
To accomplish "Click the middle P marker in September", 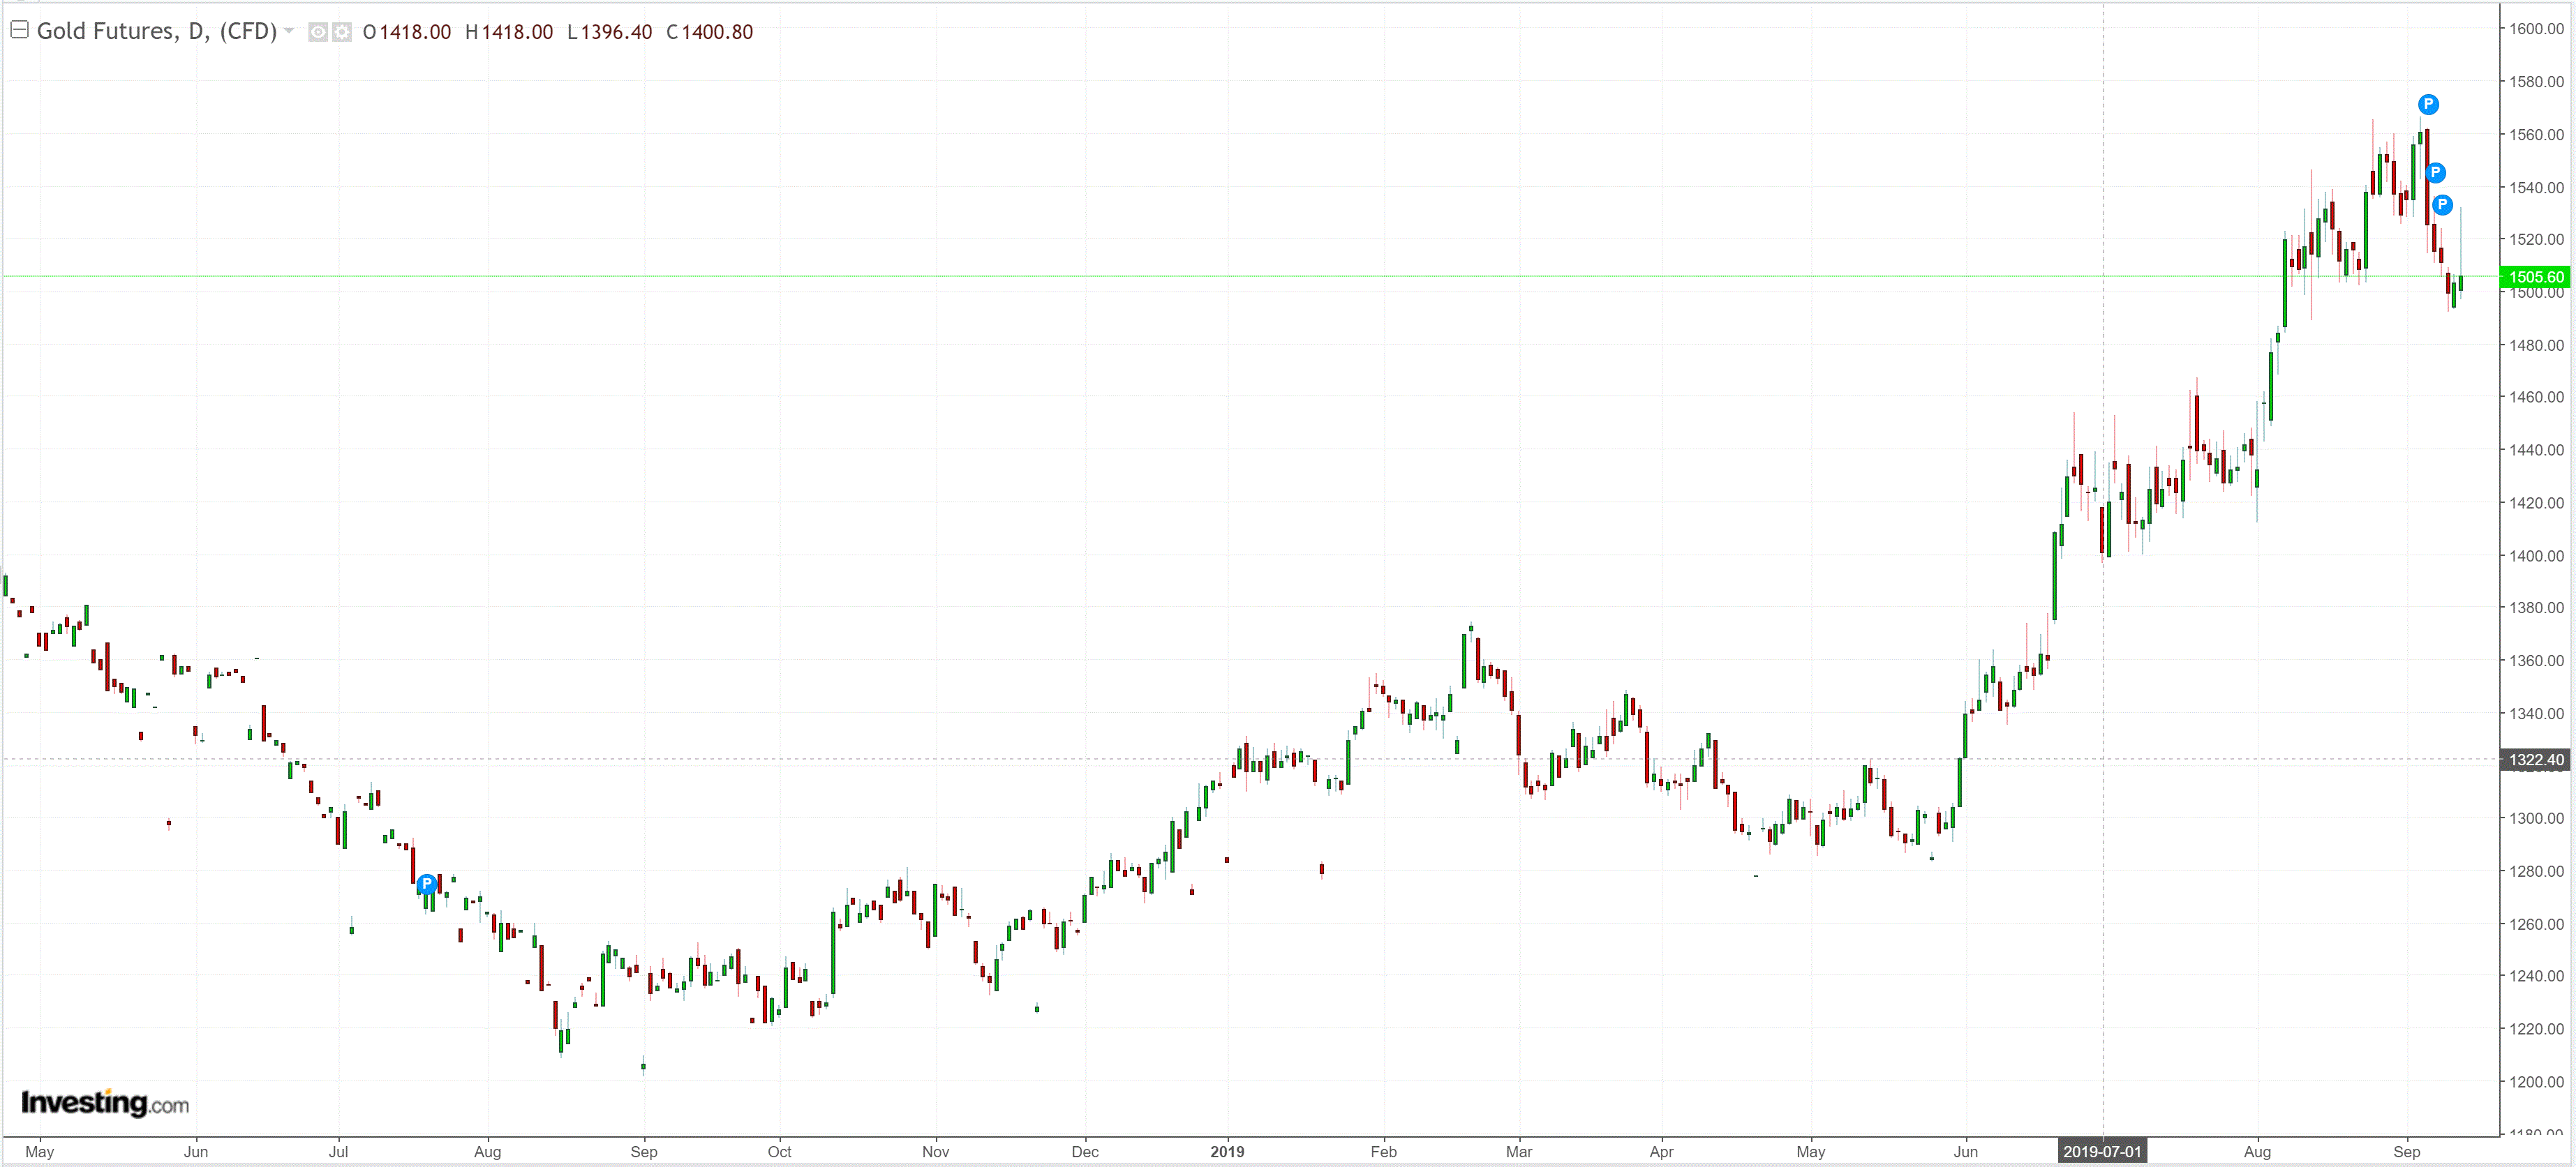I will tap(2435, 172).
